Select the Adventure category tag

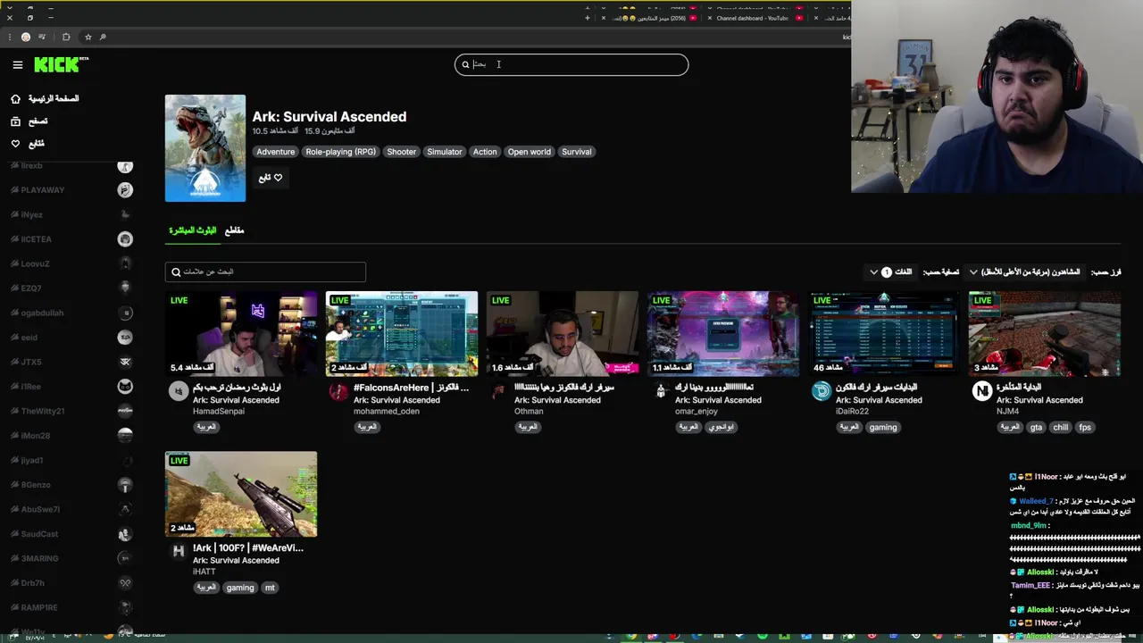point(276,152)
